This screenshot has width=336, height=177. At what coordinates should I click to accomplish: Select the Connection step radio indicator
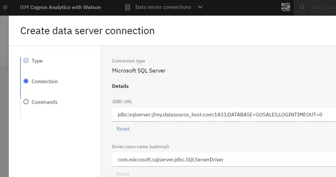coord(26,81)
